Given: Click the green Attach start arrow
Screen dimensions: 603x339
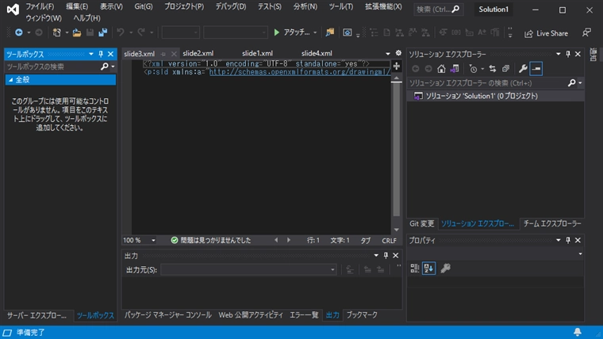Looking at the screenshot, I should tap(276, 33).
